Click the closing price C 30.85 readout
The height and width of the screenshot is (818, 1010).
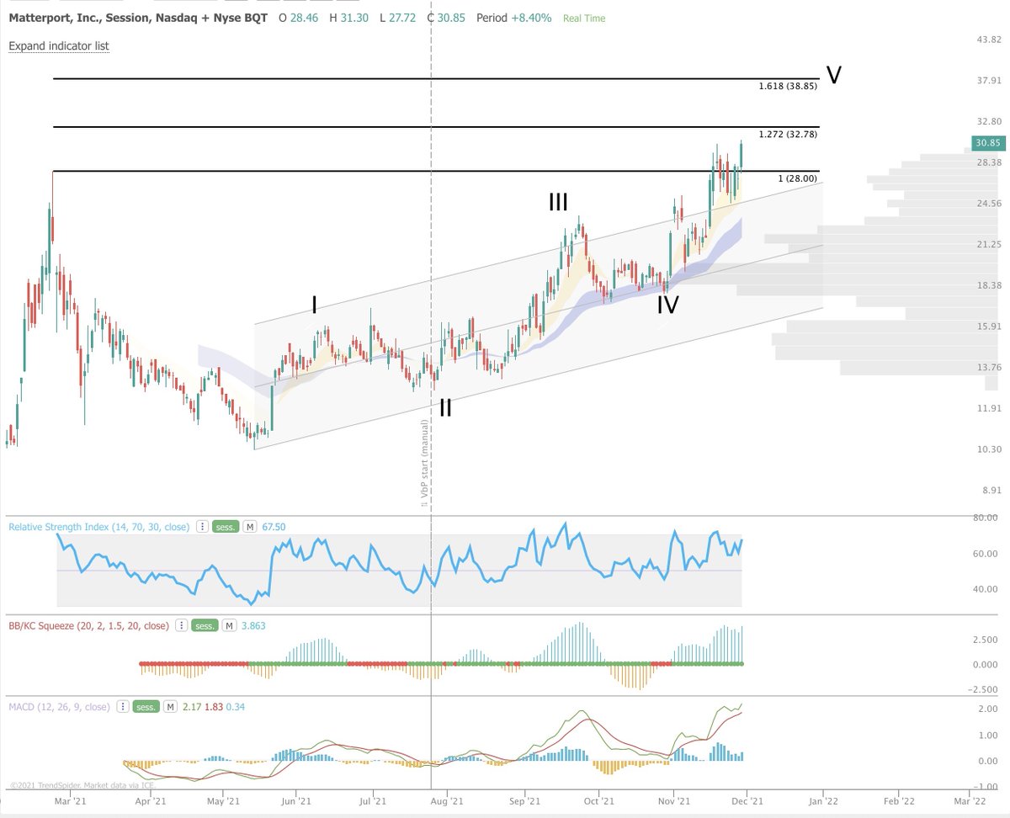click(447, 18)
